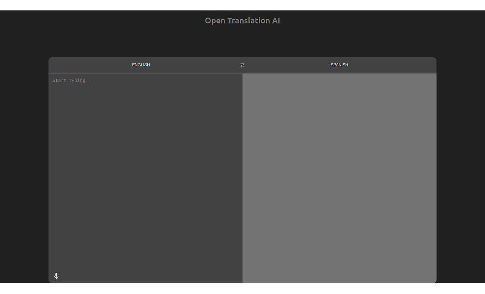Click the 'Open Translation AI' title
Viewport: 485px width, 294px height.
click(242, 21)
